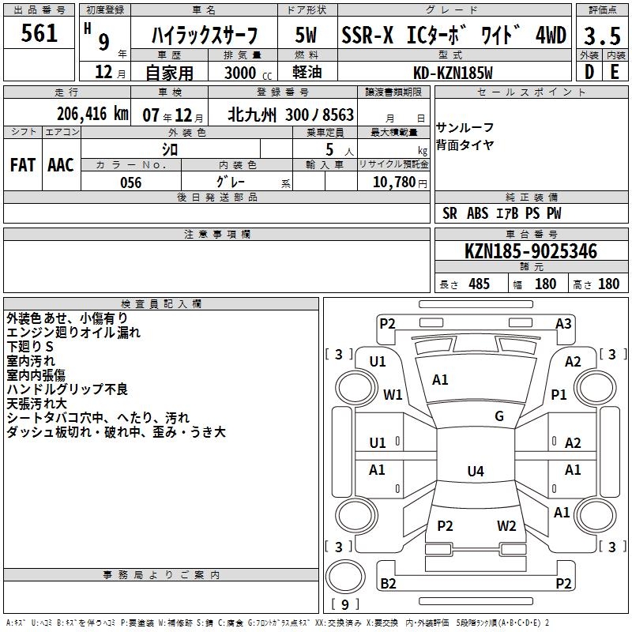Click the displacement value "3000 cc"
Image resolution: width=632 pixels, height=632 pixels.
(x=248, y=73)
